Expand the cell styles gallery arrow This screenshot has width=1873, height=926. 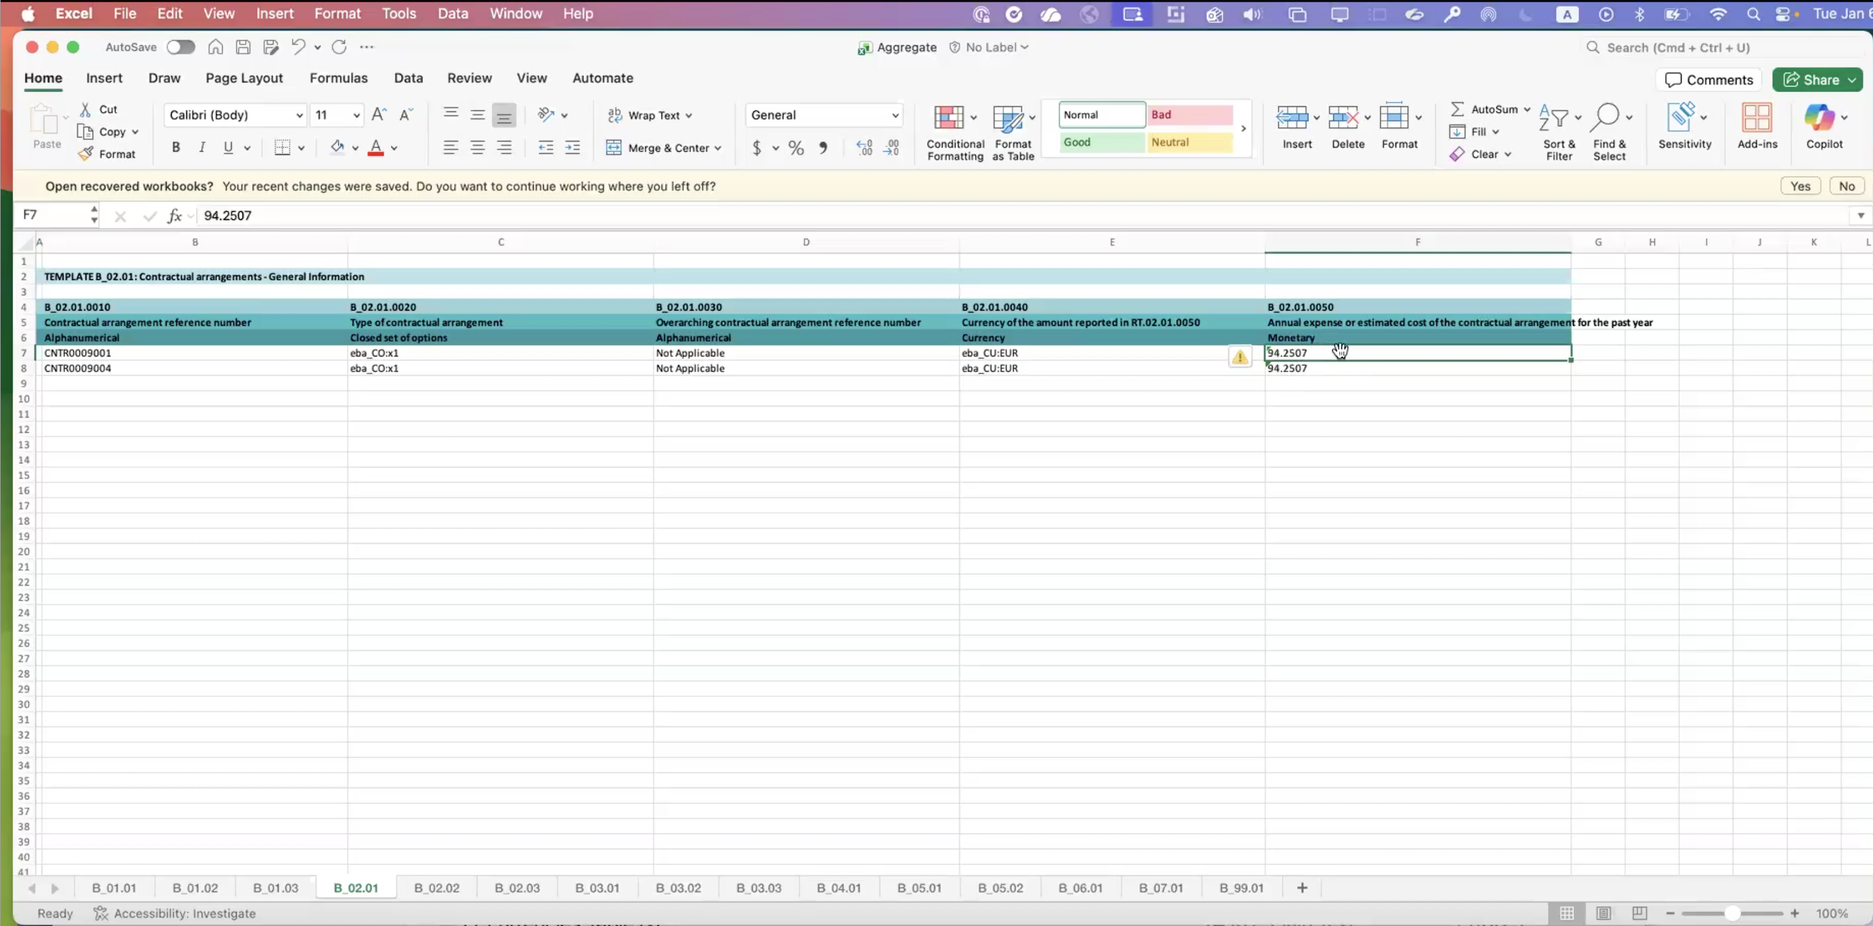coord(1244,129)
